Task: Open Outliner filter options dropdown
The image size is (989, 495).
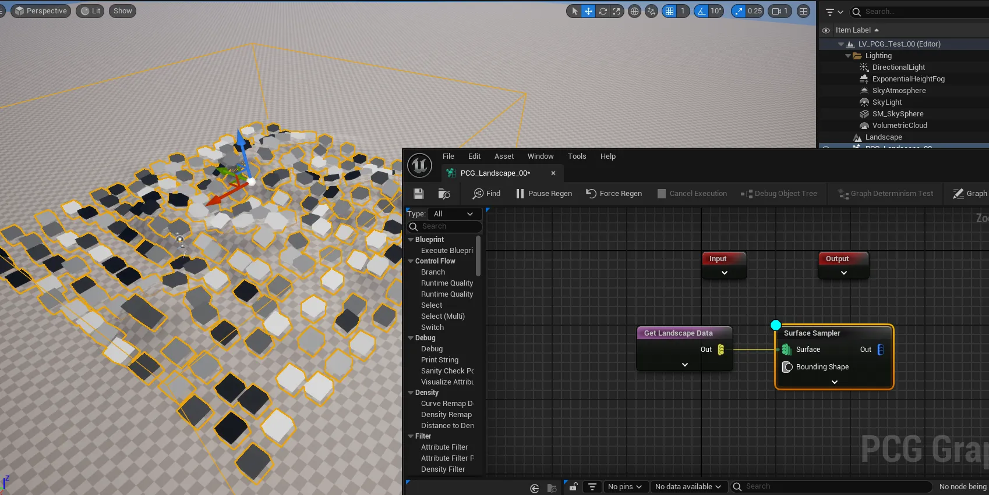Action: 834,12
